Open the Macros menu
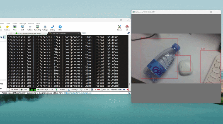Screen dimensions: 223x124 pos(31,24)
